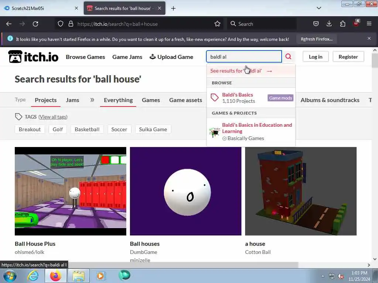Screen dimensions: 378x283
Task: Open Windows Media Player on taskbar
Action: click(x=100, y=276)
